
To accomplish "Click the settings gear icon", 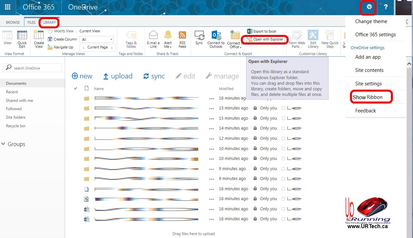I will point(369,7).
